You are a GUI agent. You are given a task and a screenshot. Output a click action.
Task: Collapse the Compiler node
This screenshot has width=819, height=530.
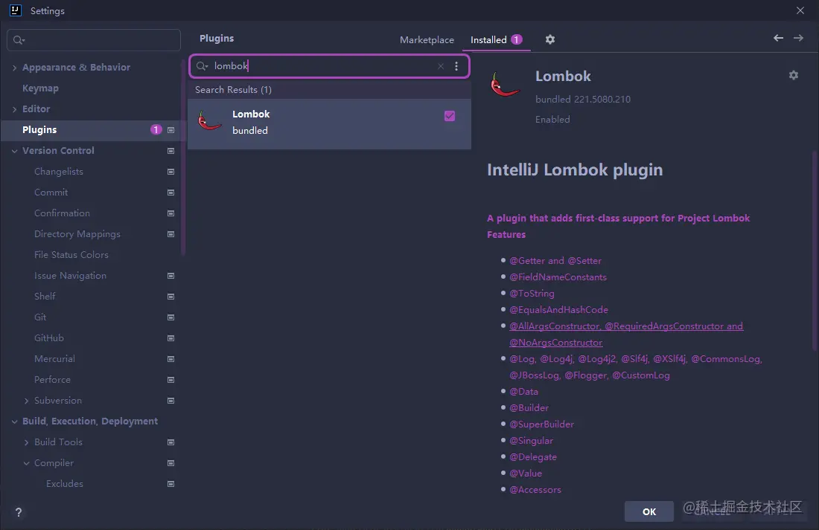click(x=26, y=463)
